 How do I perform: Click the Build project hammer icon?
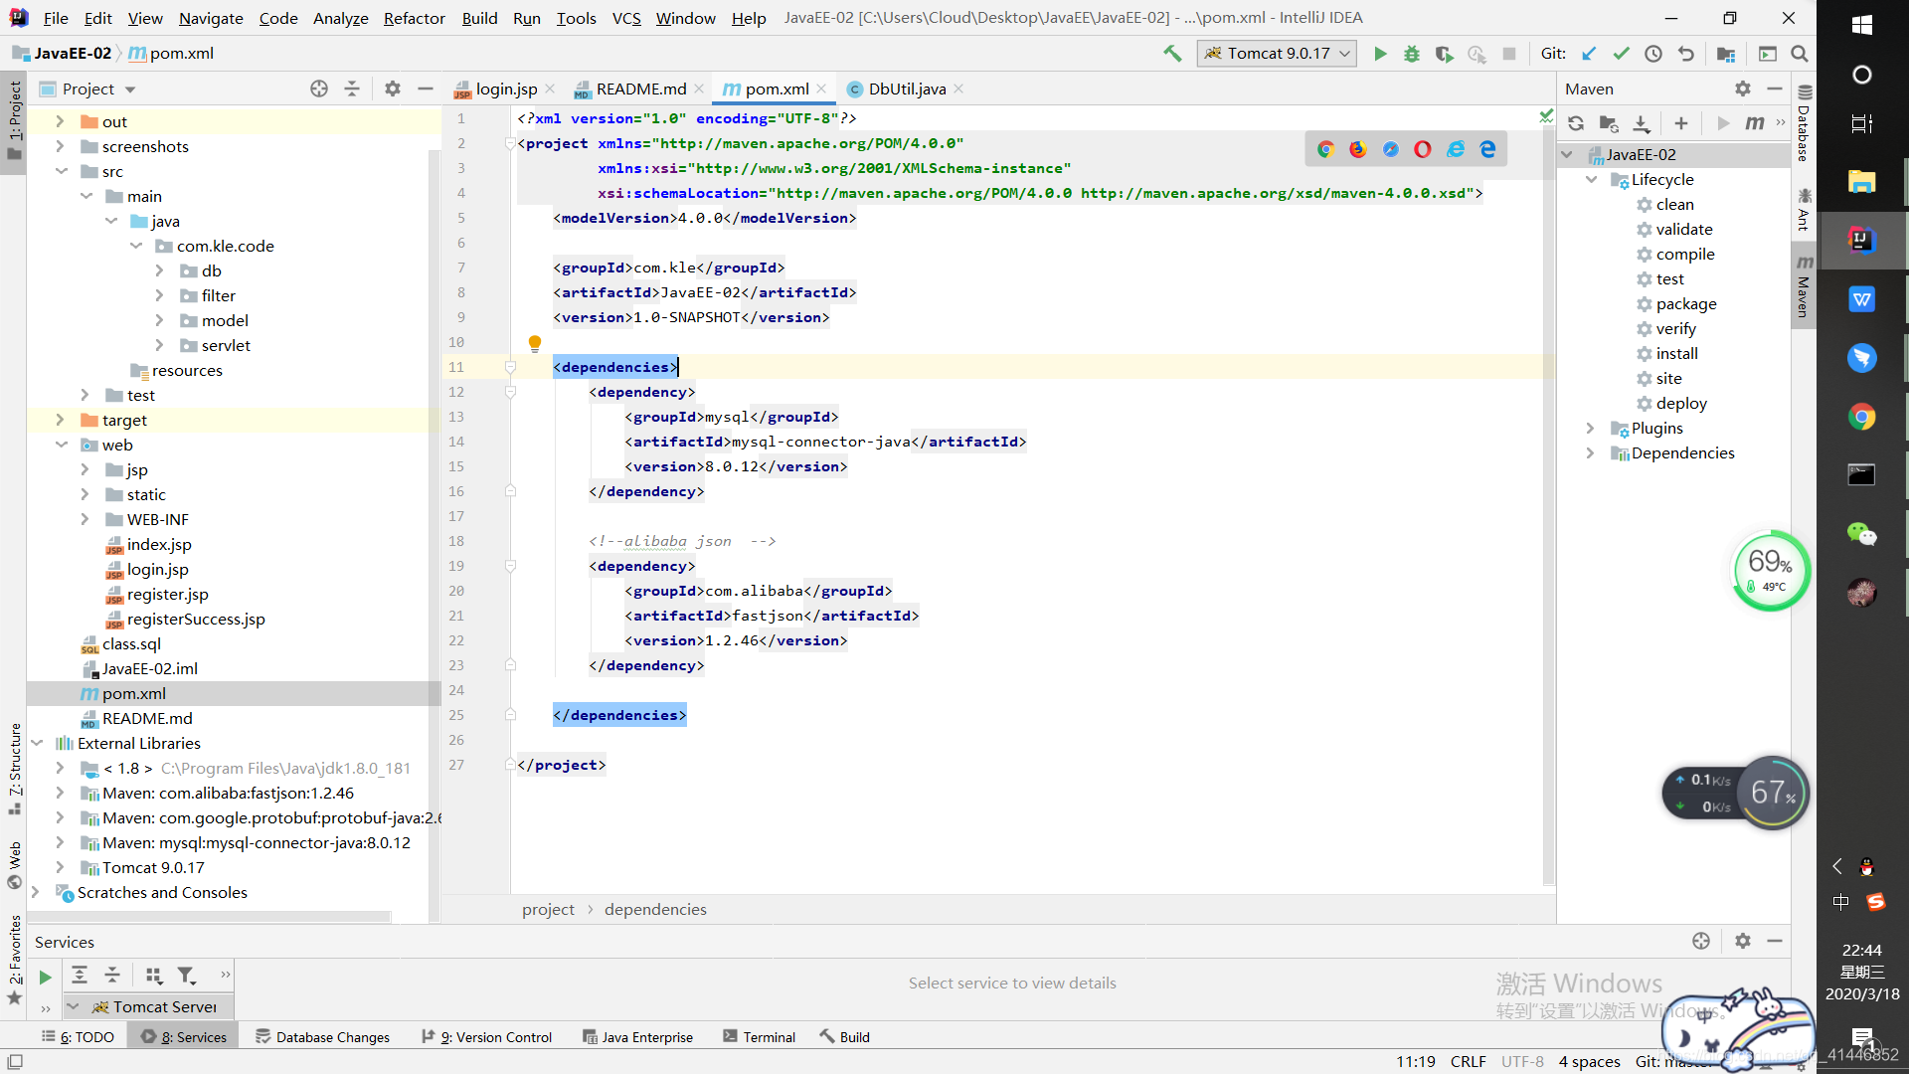(1173, 54)
